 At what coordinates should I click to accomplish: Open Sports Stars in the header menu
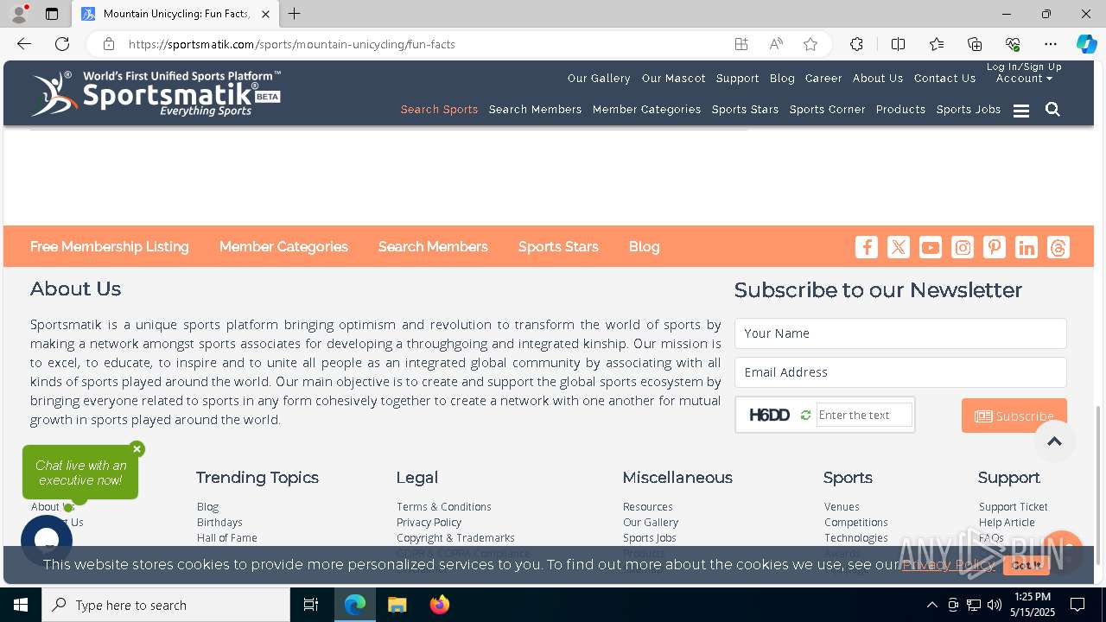point(745,110)
